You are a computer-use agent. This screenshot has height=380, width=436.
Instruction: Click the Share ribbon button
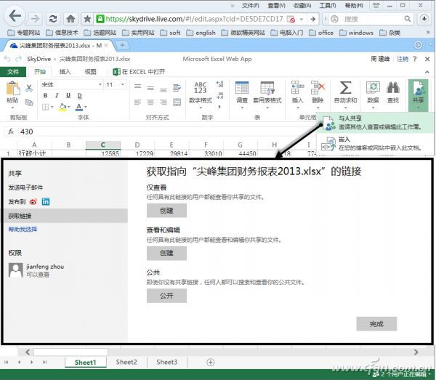tap(418, 94)
